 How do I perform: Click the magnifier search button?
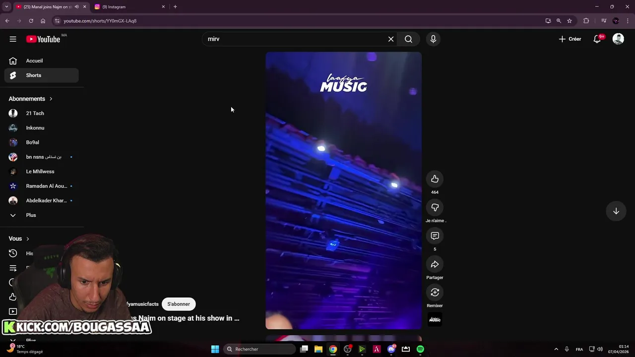point(408,39)
